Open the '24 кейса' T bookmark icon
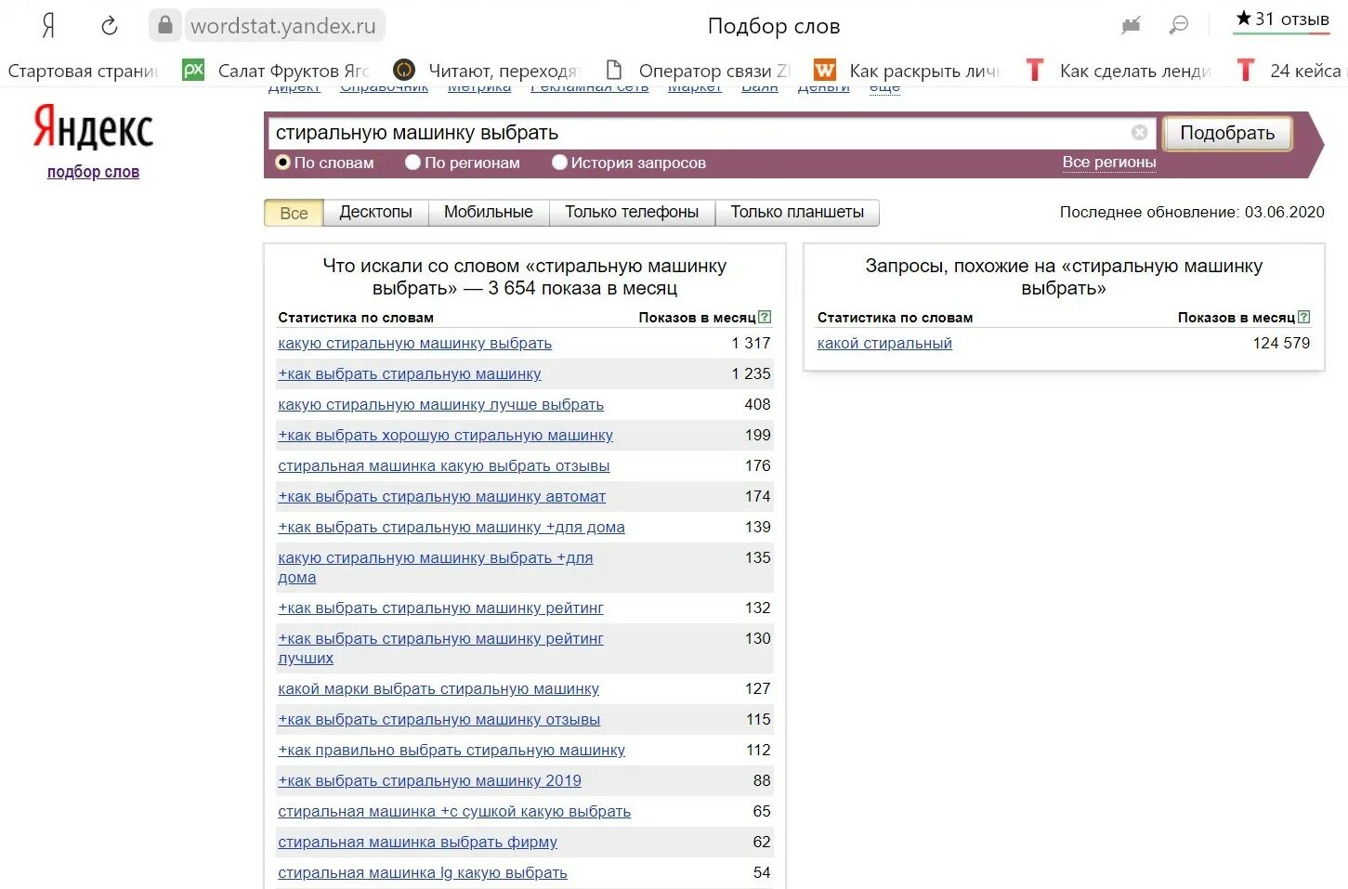This screenshot has width=1348, height=889. pos(1245,70)
